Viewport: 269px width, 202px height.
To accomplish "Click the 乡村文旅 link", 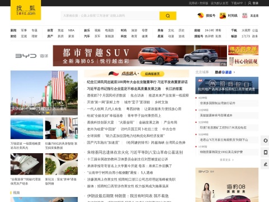I will 161,102.
